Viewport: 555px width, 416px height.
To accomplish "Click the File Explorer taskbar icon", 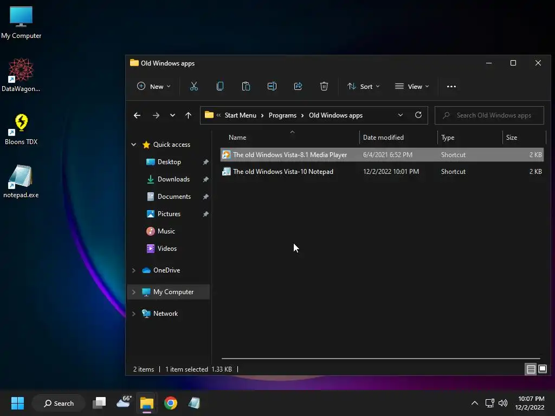I will click(146, 403).
